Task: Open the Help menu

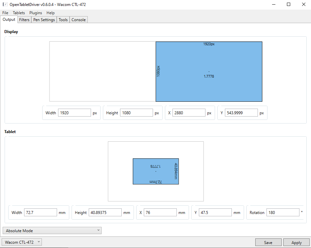Action: click(x=50, y=13)
